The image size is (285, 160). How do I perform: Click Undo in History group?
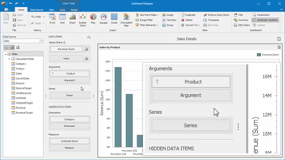click(x=36, y=17)
